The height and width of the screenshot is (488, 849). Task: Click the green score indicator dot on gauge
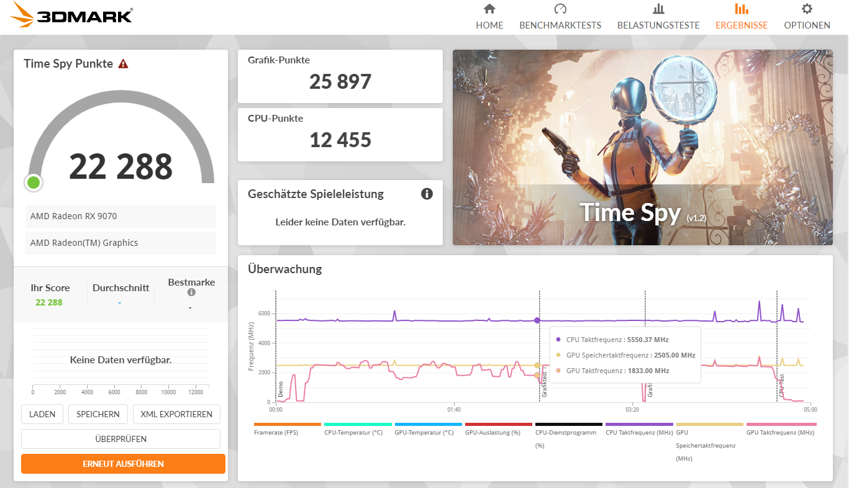pyautogui.click(x=34, y=183)
